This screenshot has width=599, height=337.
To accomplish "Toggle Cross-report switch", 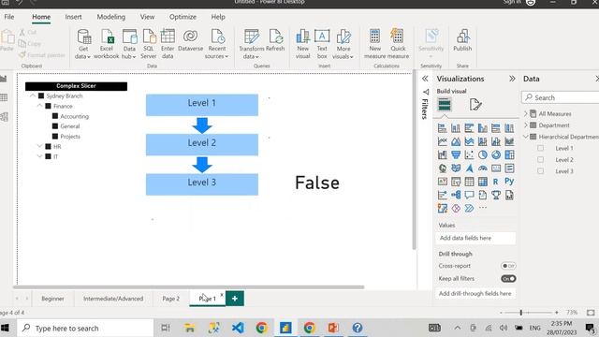I will (x=508, y=266).
